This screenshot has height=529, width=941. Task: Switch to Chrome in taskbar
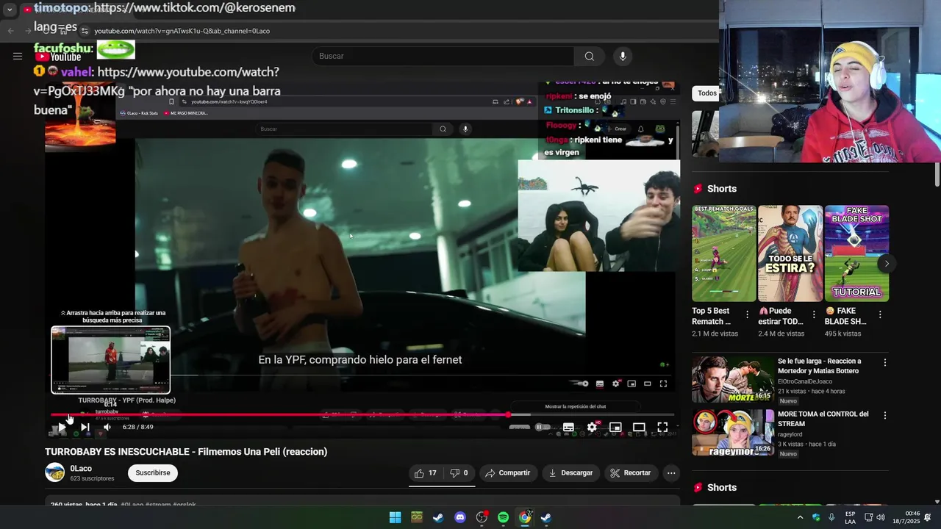coord(525,517)
